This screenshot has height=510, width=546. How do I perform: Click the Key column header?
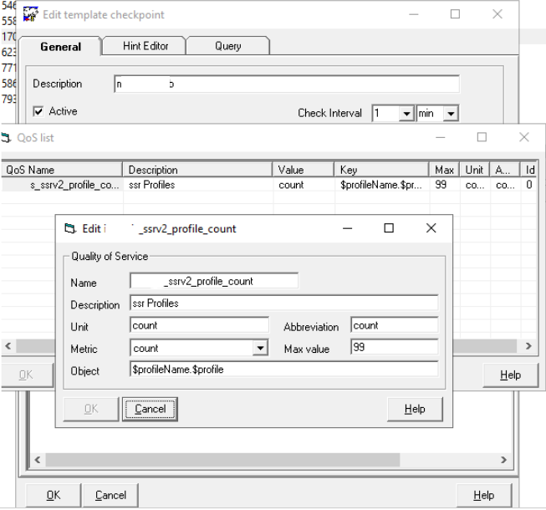pos(382,170)
